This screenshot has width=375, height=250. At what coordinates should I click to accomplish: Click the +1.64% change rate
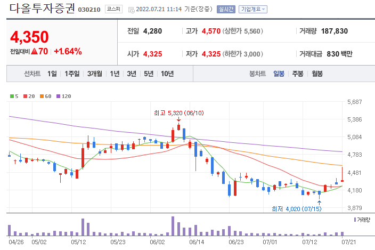(68, 51)
